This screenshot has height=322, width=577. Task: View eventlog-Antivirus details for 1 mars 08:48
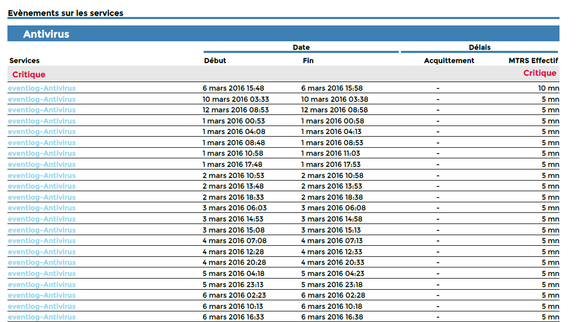point(41,142)
